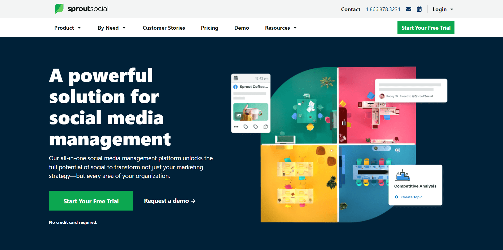Click the sproutsocial wordmark

pos(88,9)
